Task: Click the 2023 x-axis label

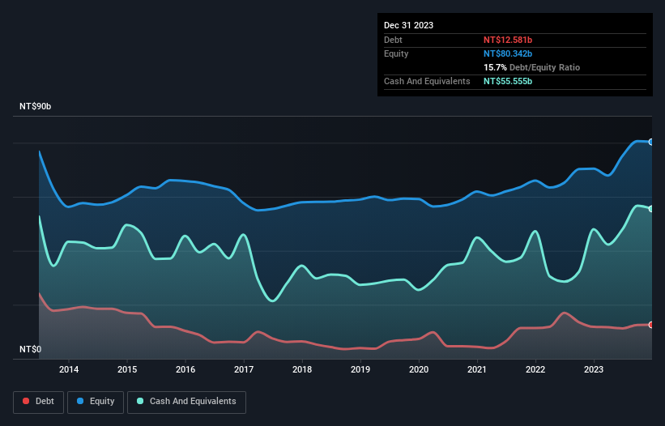Action: click(594, 369)
